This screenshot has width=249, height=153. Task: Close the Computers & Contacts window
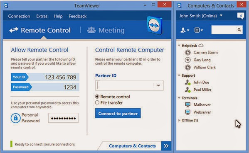click(x=242, y=5)
